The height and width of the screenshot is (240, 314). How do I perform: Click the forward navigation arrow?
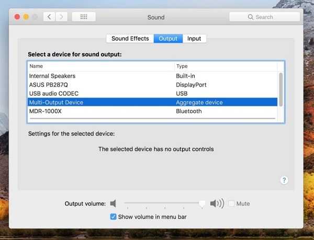pos(61,17)
